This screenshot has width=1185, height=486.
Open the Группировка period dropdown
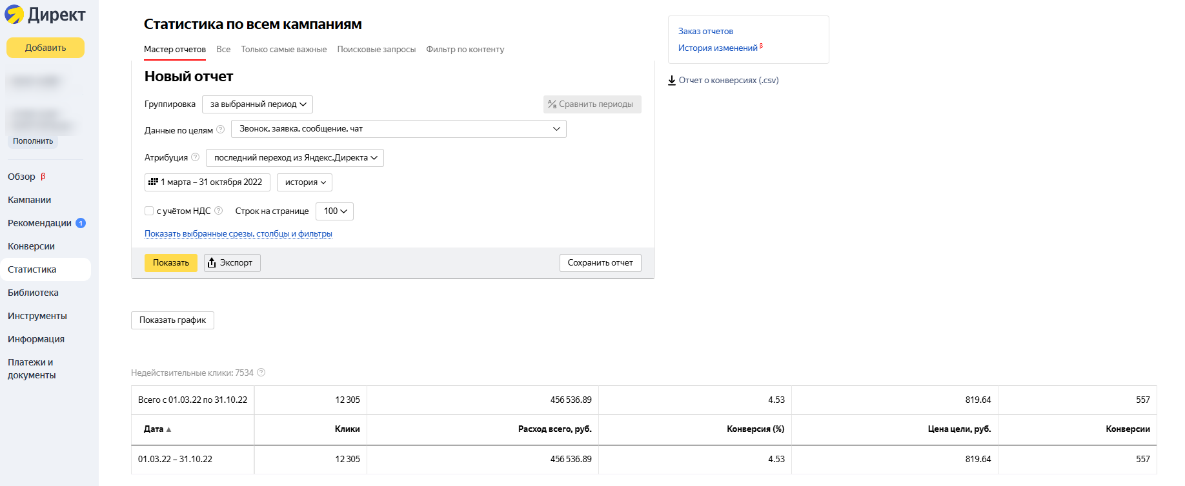click(258, 104)
